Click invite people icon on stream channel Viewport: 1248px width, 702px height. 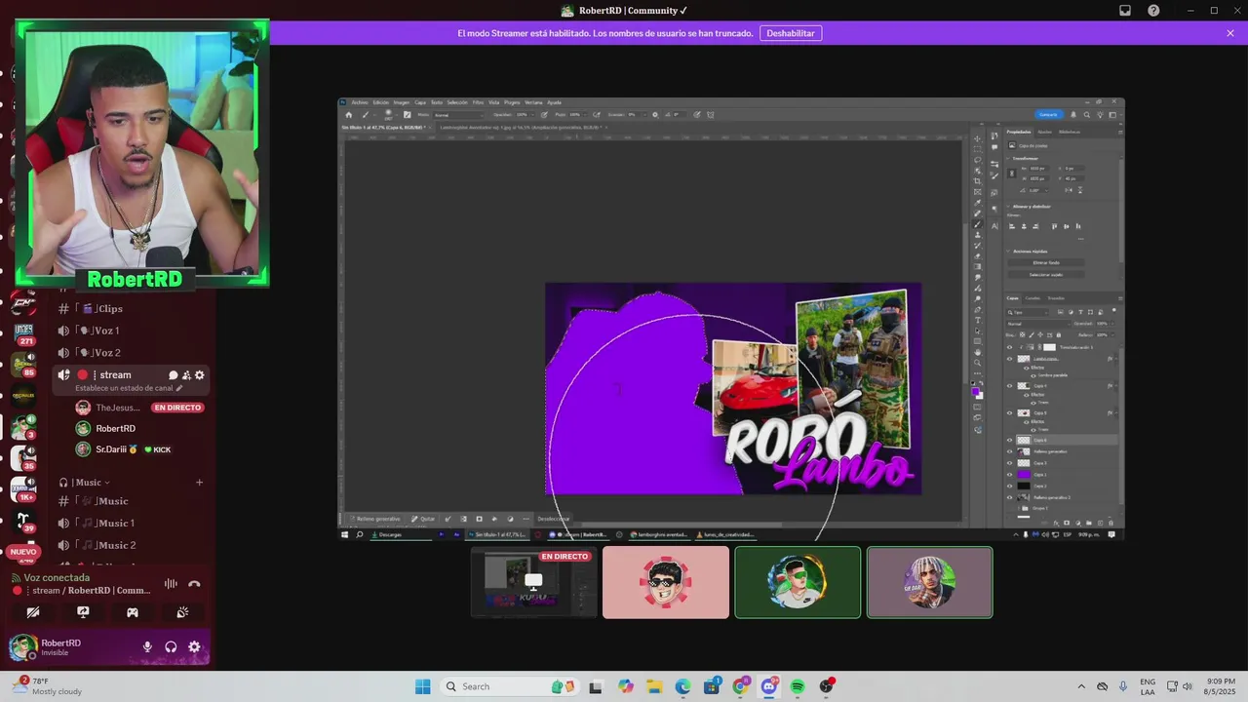(x=186, y=375)
